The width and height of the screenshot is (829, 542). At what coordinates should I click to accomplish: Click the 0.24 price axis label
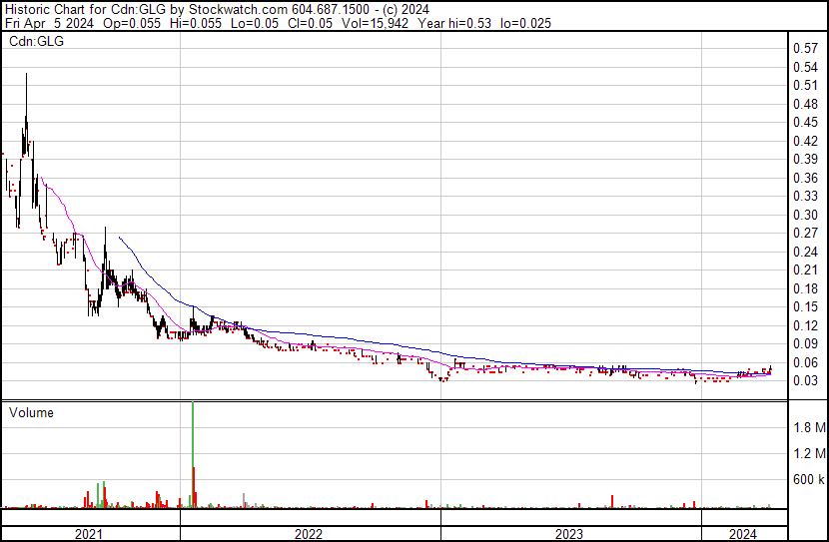(806, 252)
